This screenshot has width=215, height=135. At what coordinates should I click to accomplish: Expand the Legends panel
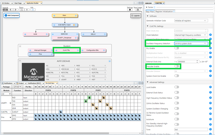tap(136, 16)
